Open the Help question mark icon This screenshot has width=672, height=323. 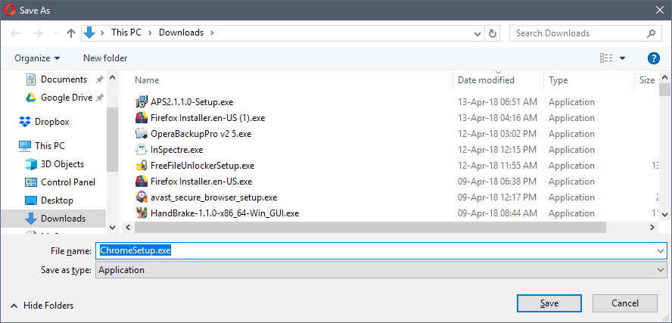click(653, 58)
